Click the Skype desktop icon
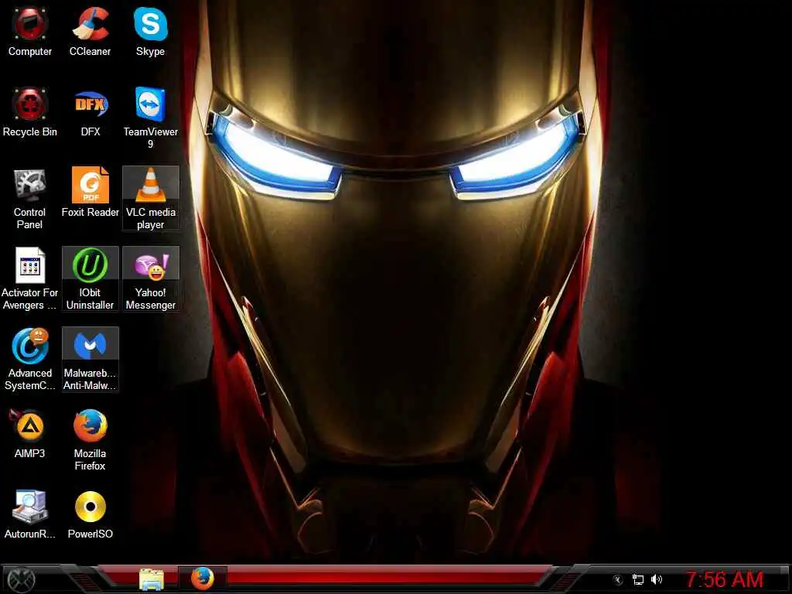Screen dimensions: 792x594 [151, 31]
